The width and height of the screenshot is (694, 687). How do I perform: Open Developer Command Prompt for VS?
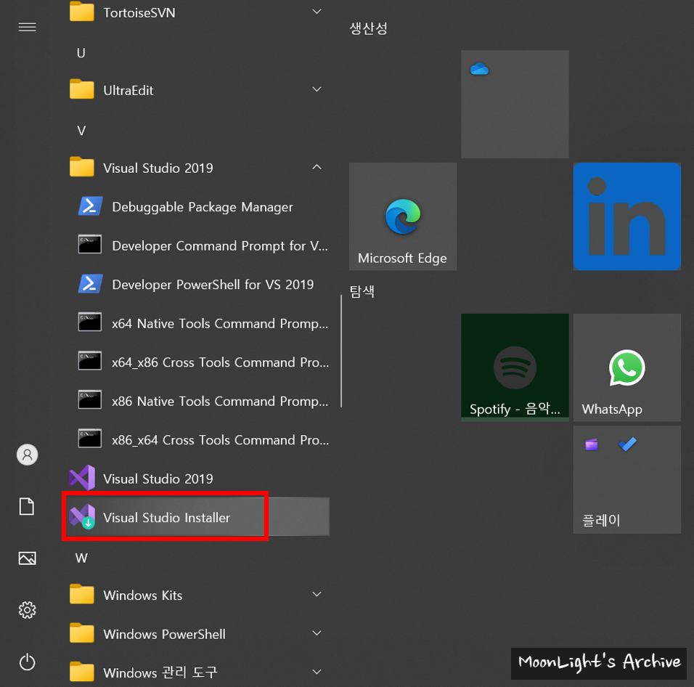point(197,245)
